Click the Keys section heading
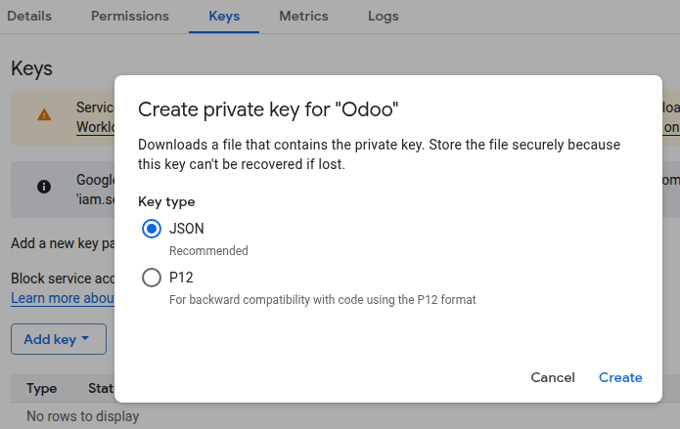The image size is (680, 429). [x=31, y=68]
